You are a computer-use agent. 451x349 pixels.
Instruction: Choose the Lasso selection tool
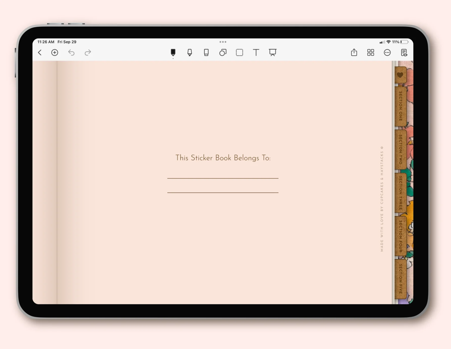coord(239,53)
